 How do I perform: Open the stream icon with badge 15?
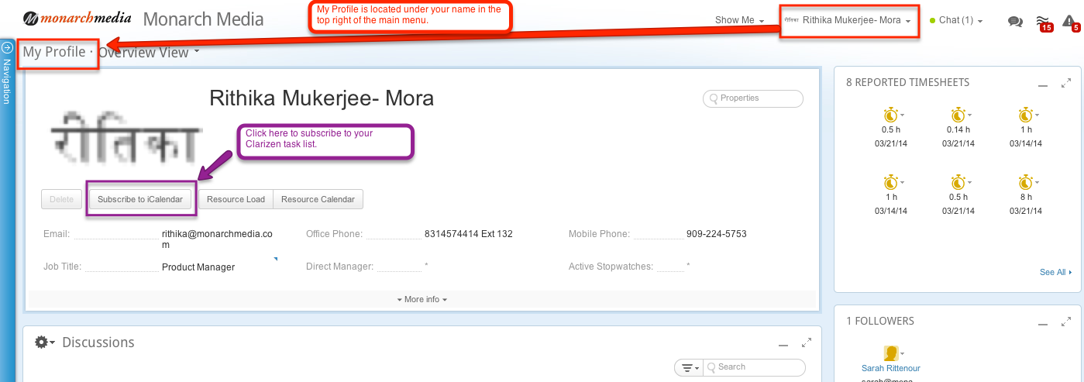point(1044,23)
